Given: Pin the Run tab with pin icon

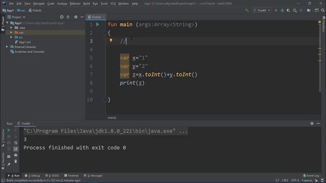Looking at the screenshot, I should tap(9, 164).
